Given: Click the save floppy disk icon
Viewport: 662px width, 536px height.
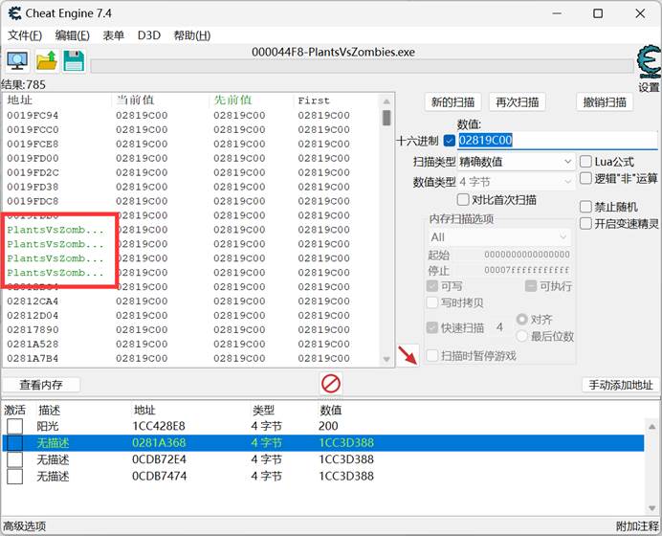Looking at the screenshot, I should pos(75,61).
